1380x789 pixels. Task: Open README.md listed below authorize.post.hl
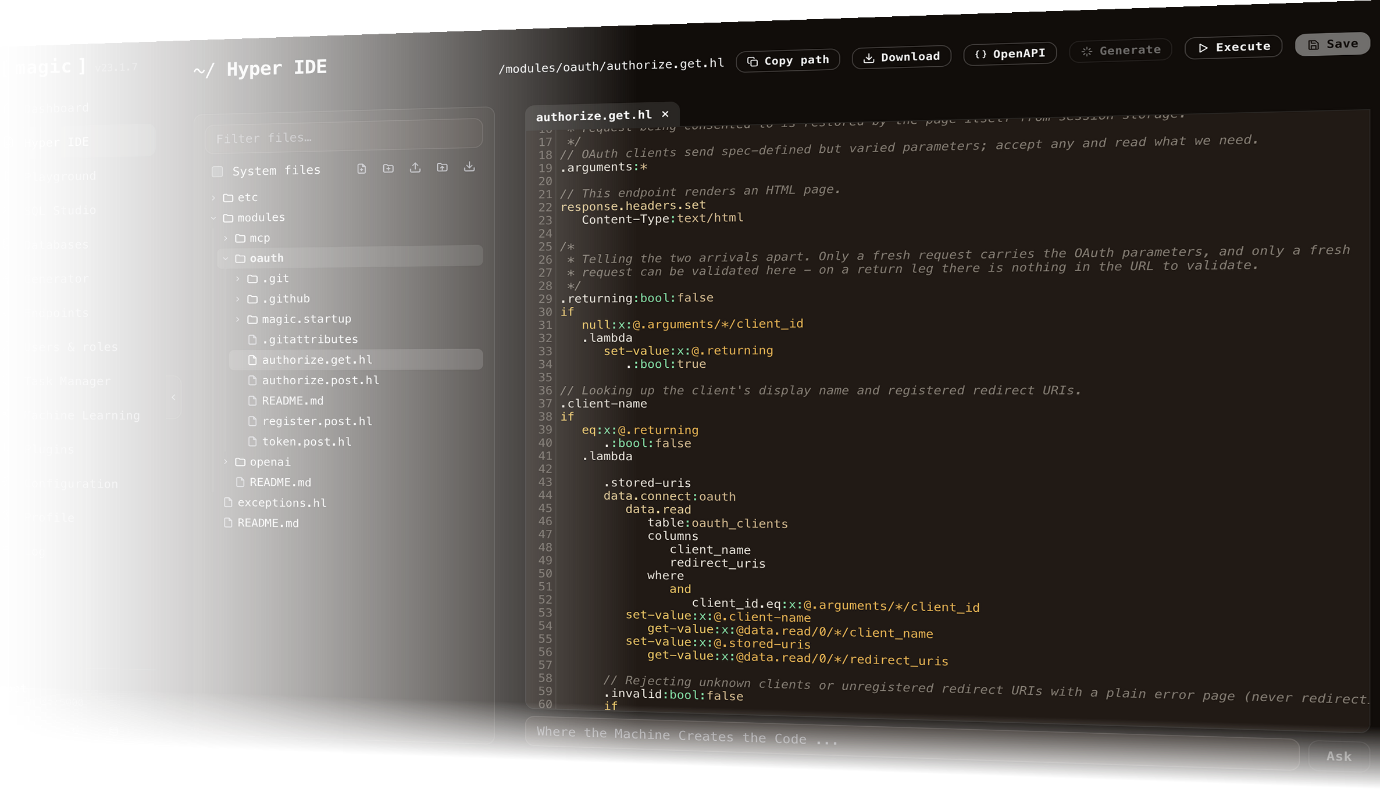click(x=293, y=401)
